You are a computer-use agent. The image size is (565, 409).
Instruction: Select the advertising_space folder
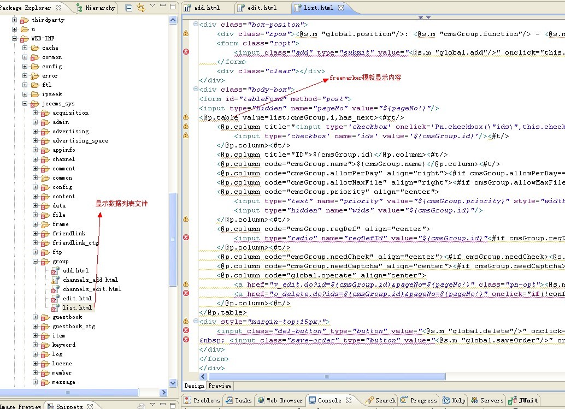80,140
